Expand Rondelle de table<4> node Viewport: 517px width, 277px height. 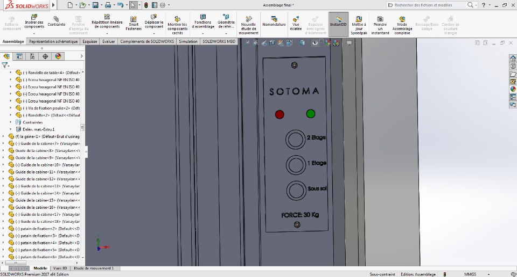point(11,72)
